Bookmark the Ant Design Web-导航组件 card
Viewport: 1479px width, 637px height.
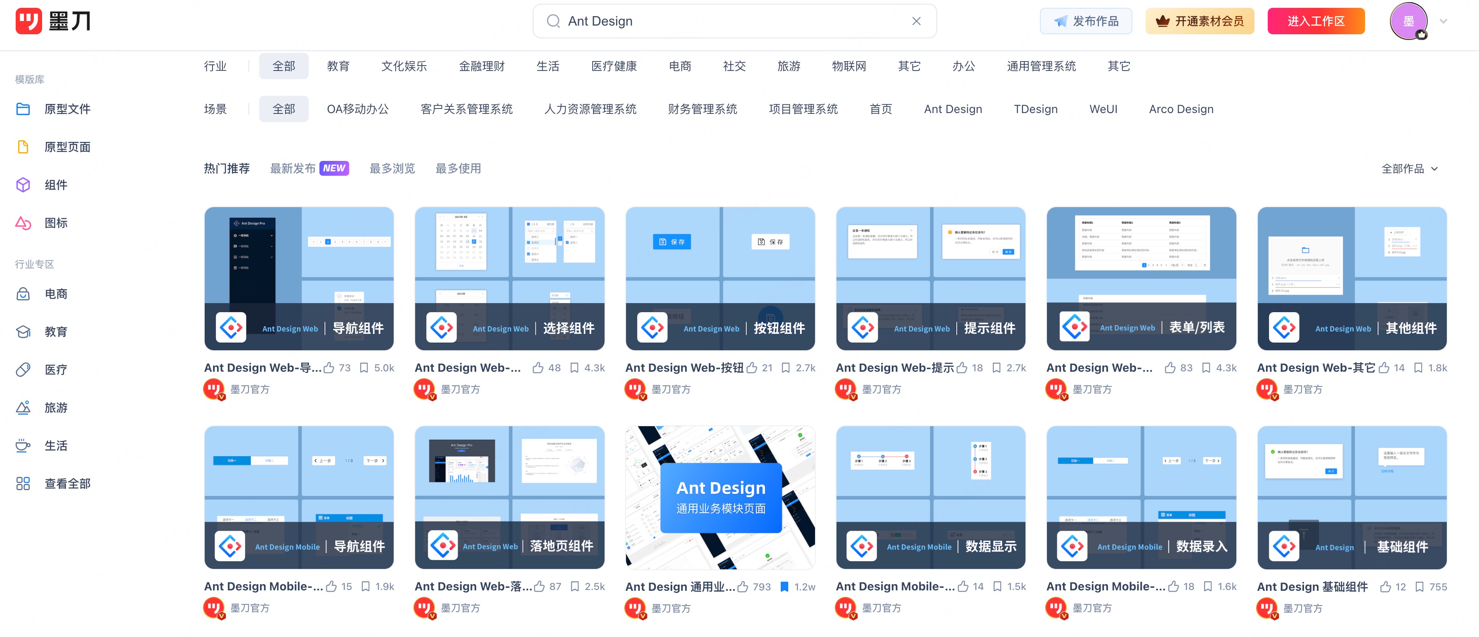[364, 368]
